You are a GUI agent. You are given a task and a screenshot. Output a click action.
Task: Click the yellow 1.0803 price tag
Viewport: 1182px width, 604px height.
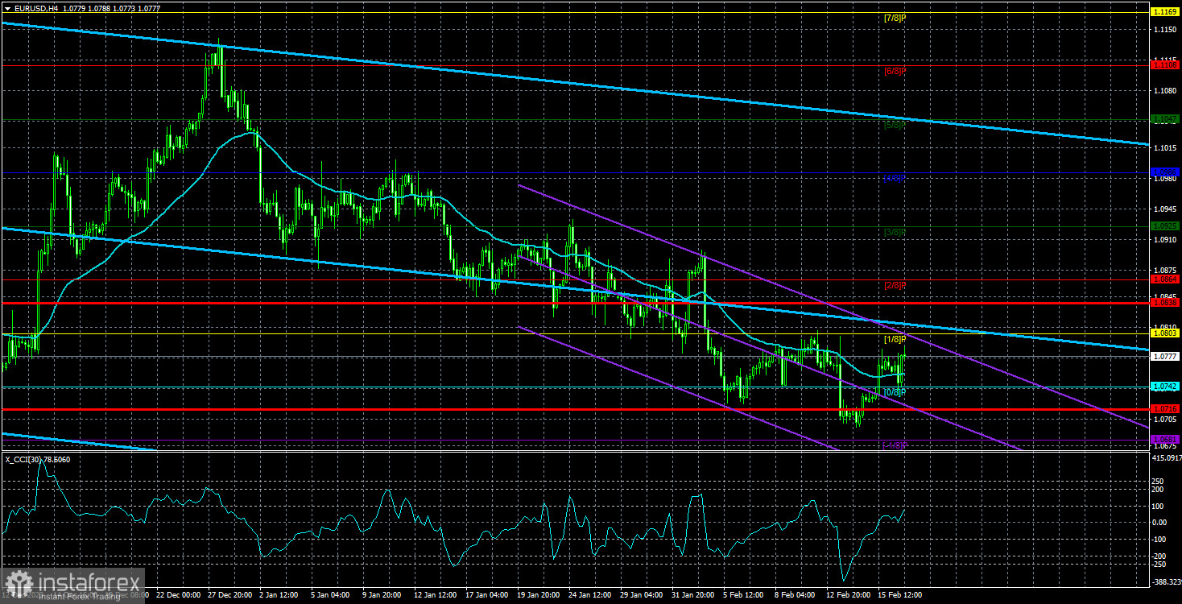[x=1165, y=333]
